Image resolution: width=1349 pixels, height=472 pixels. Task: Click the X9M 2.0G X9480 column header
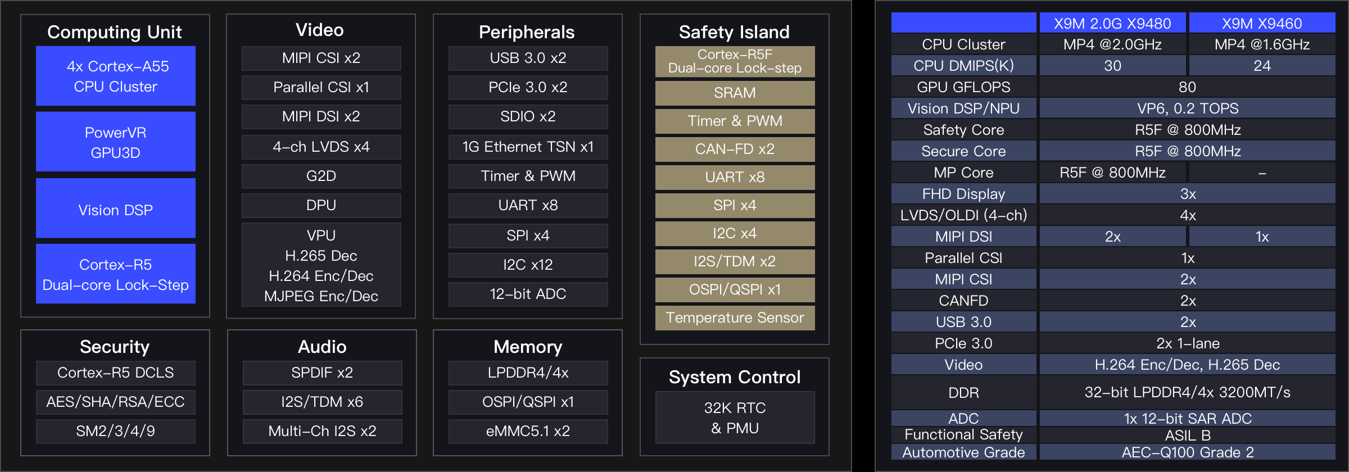coord(1112,23)
